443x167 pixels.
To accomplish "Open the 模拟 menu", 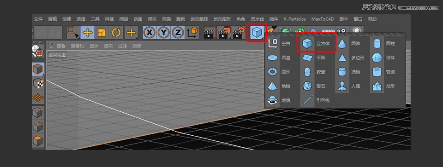I will (152, 19).
